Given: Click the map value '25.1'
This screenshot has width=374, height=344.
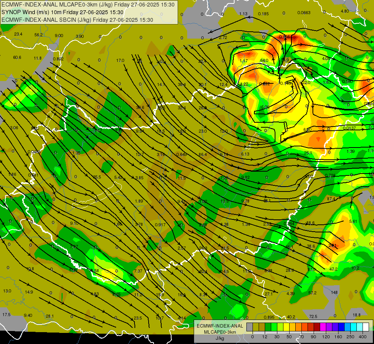Looking at the screenshot, I should tap(308, 153).
